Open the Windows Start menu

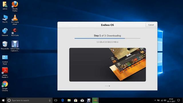pyautogui.click(x=3, y=100)
